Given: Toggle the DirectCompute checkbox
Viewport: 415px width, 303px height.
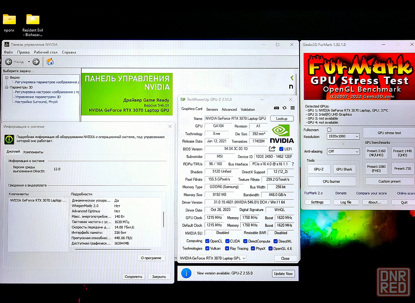Looking at the screenshot, I should 245,241.
